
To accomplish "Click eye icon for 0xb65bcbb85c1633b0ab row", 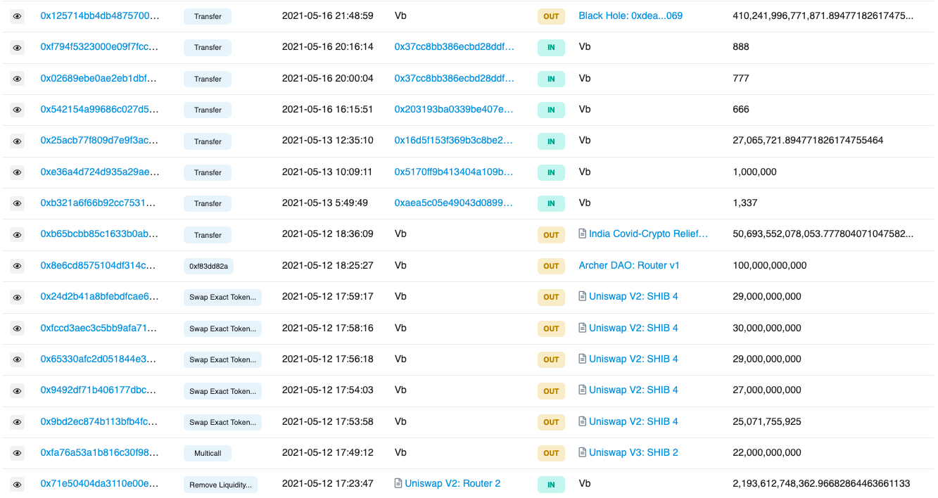I will coord(18,234).
